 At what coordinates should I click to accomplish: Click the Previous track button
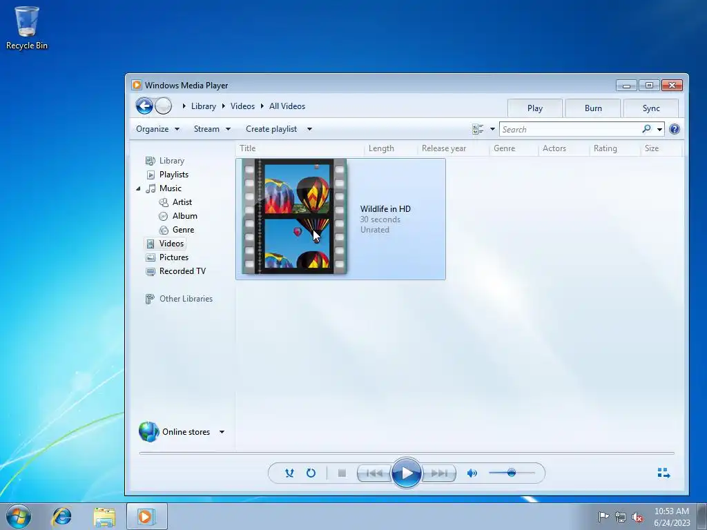coord(374,473)
